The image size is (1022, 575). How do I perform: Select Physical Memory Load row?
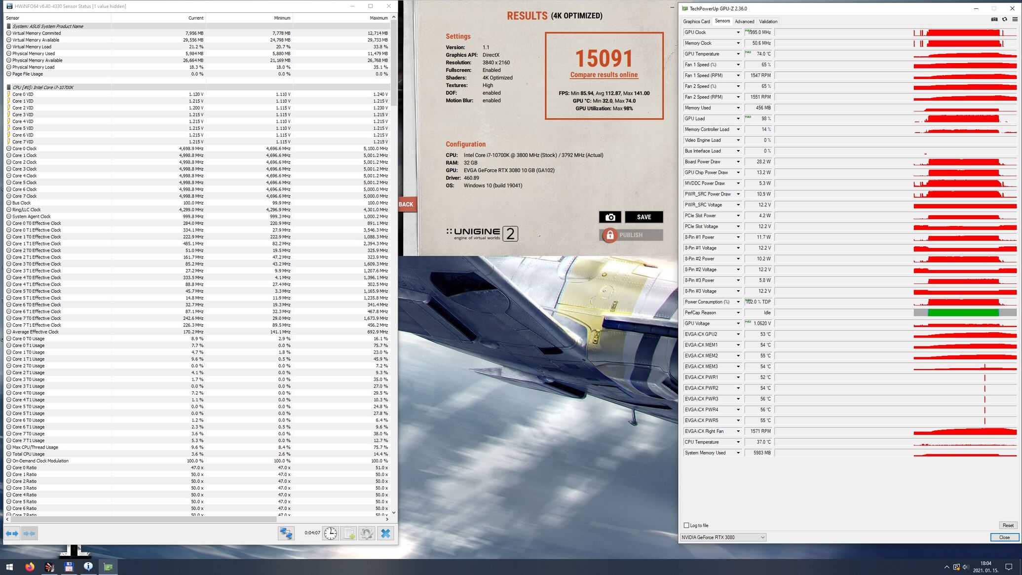197,67
